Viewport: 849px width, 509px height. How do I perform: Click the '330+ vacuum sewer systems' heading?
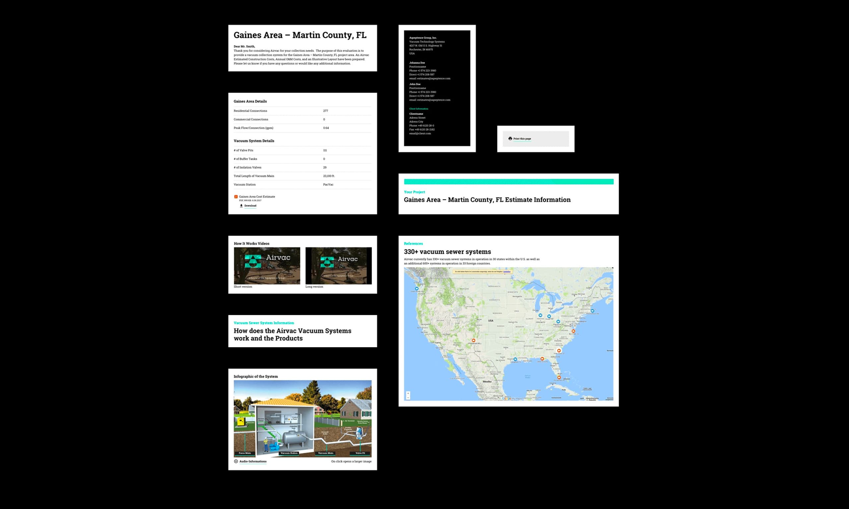pyautogui.click(x=447, y=252)
